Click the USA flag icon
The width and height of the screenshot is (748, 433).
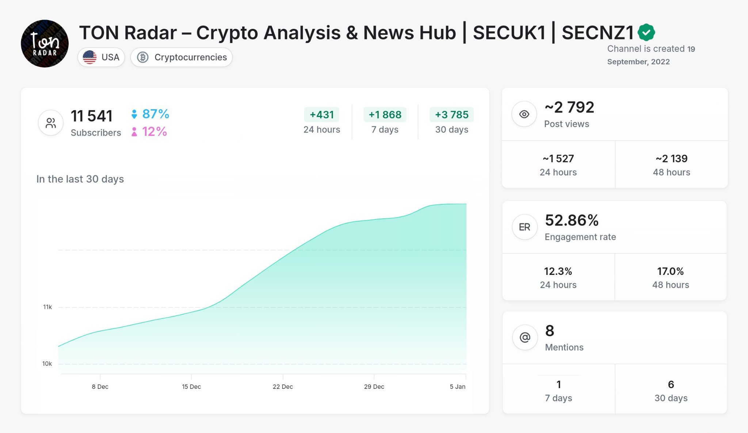pyautogui.click(x=89, y=57)
